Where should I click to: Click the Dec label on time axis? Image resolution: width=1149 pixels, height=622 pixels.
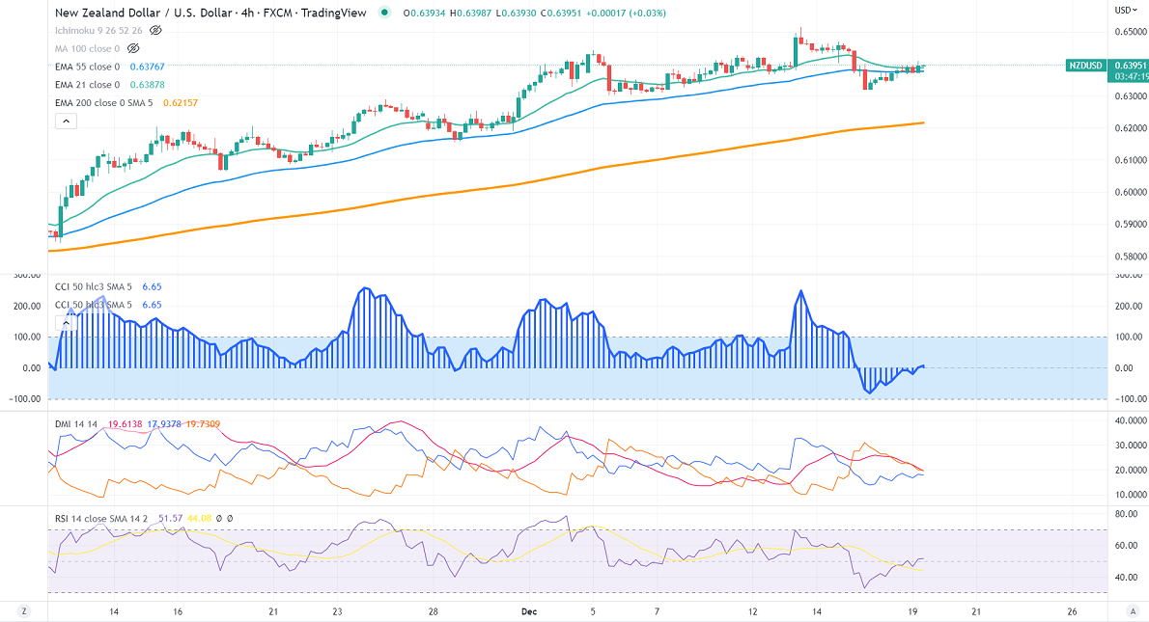tap(529, 611)
